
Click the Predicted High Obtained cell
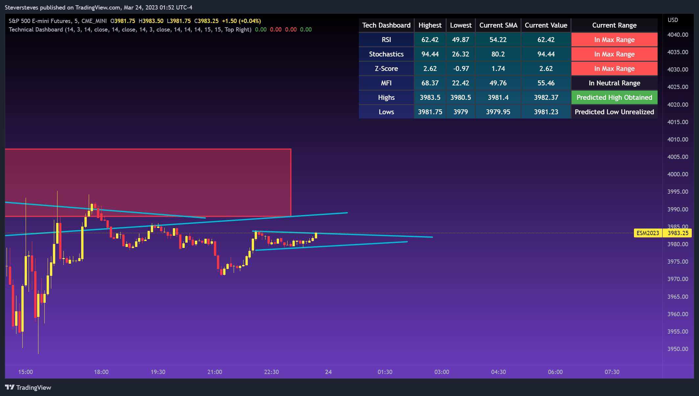tap(614, 98)
